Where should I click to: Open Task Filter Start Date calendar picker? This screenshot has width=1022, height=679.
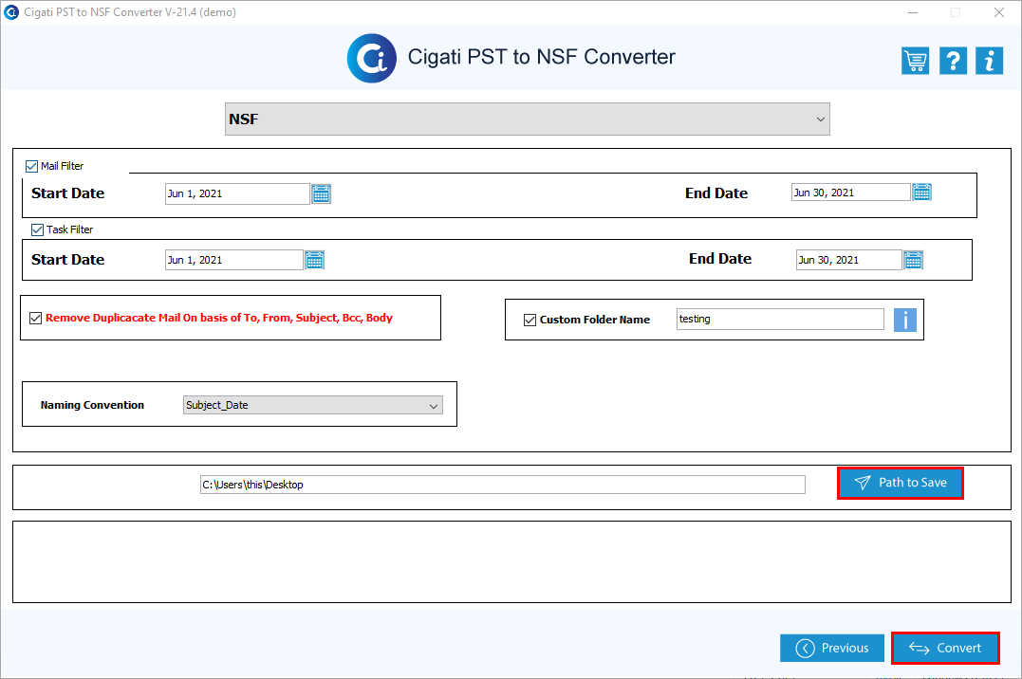tap(314, 260)
